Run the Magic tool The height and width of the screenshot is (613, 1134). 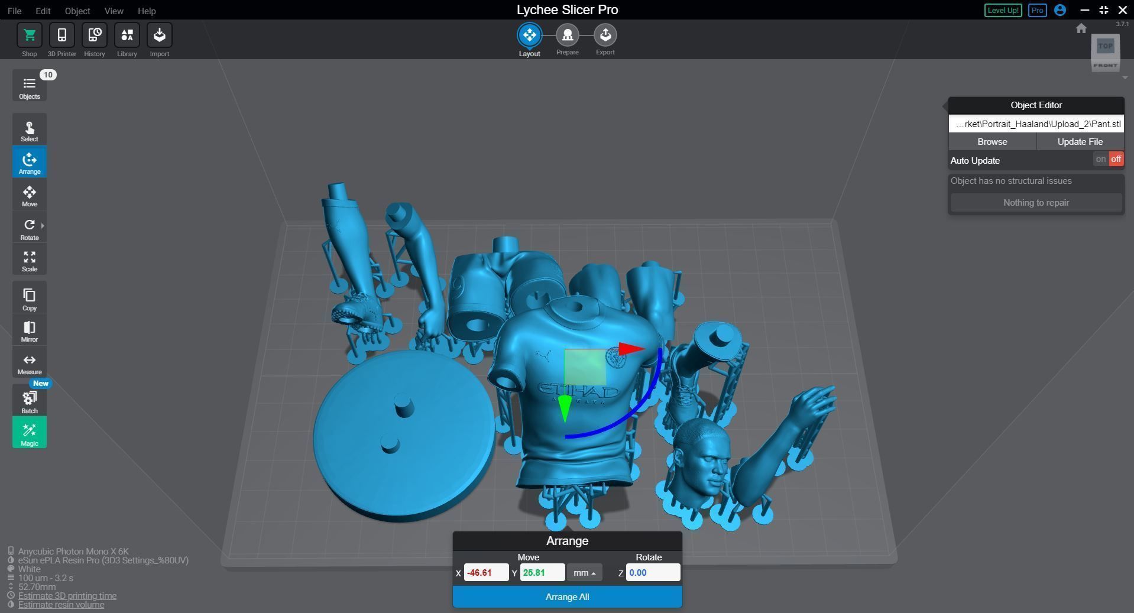click(x=29, y=433)
